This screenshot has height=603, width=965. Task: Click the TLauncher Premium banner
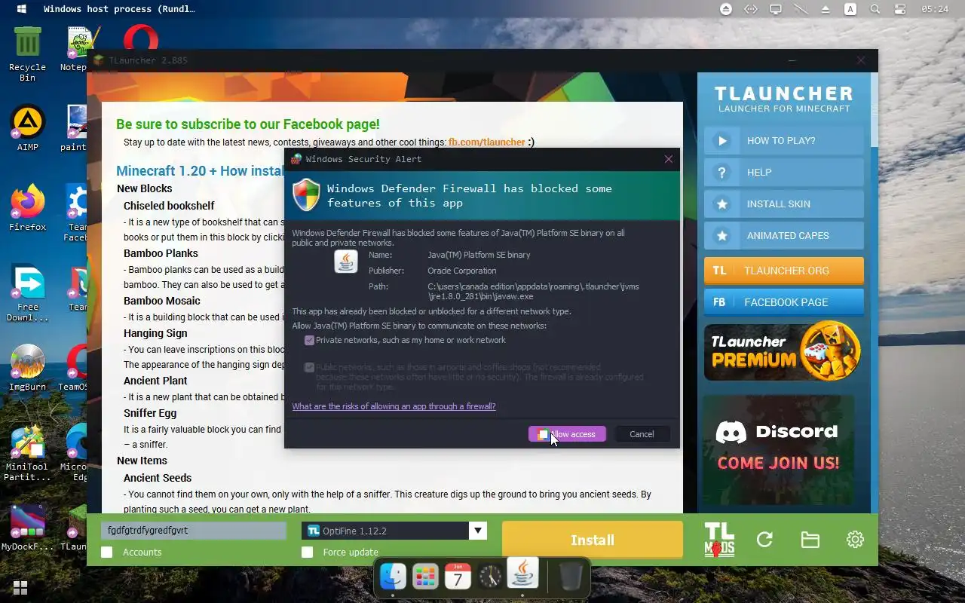point(784,351)
